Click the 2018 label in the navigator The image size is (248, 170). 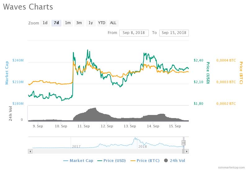(x=143, y=147)
